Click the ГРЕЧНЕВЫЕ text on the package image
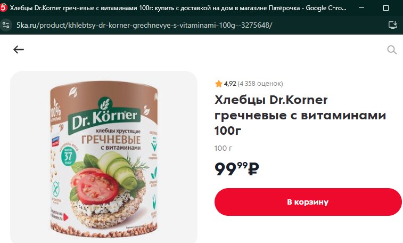The height and width of the screenshot is (243, 403). [111, 140]
